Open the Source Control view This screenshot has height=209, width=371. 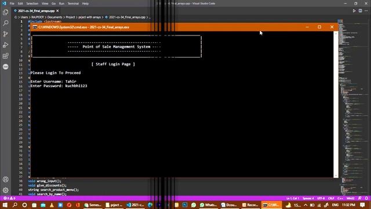point(5,34)
